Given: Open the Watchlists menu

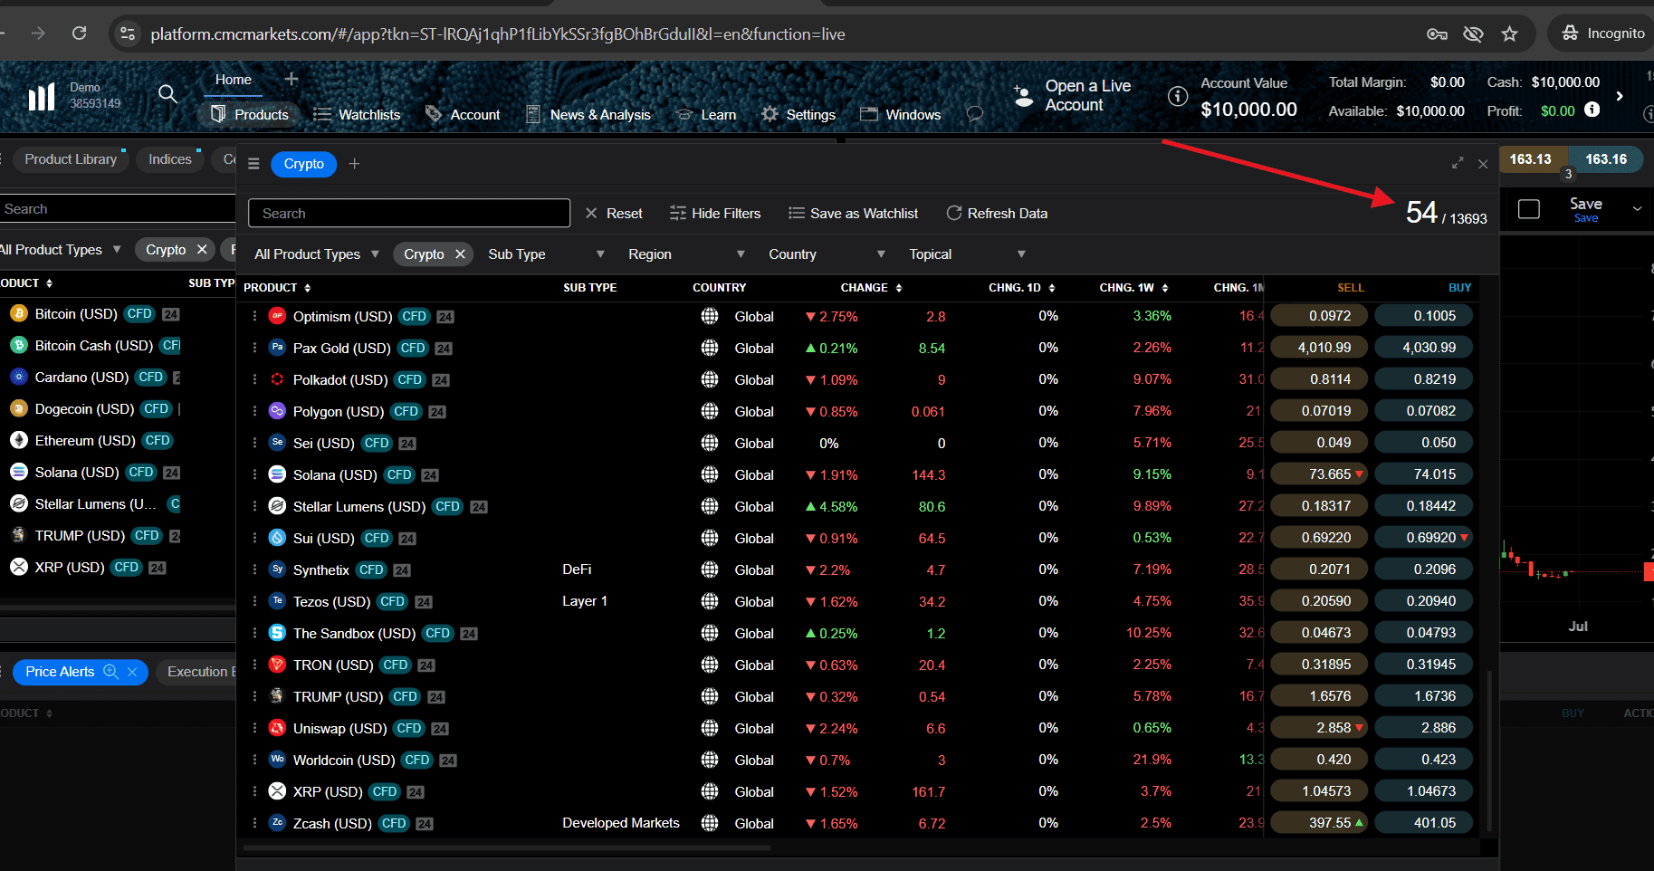Looking at the screenshot, I should pos(357,114).
